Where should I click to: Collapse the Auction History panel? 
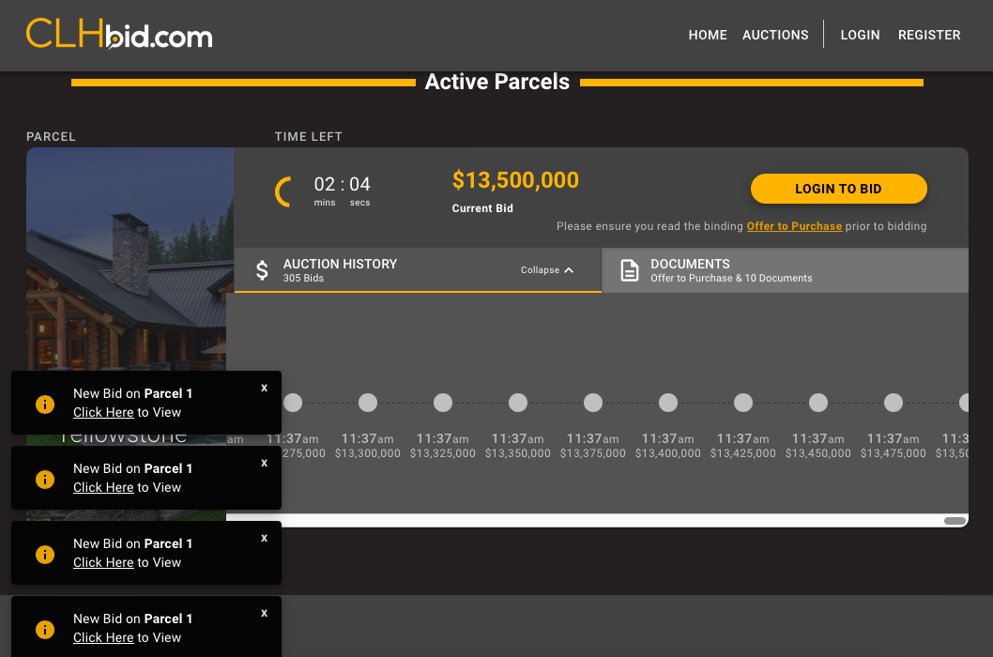coord(547,270)
